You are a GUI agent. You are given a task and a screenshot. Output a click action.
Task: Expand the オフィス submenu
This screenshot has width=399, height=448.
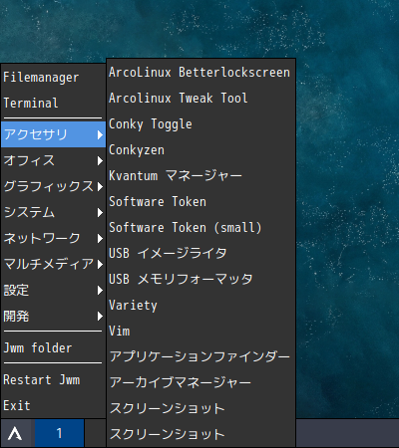[53, 160]
